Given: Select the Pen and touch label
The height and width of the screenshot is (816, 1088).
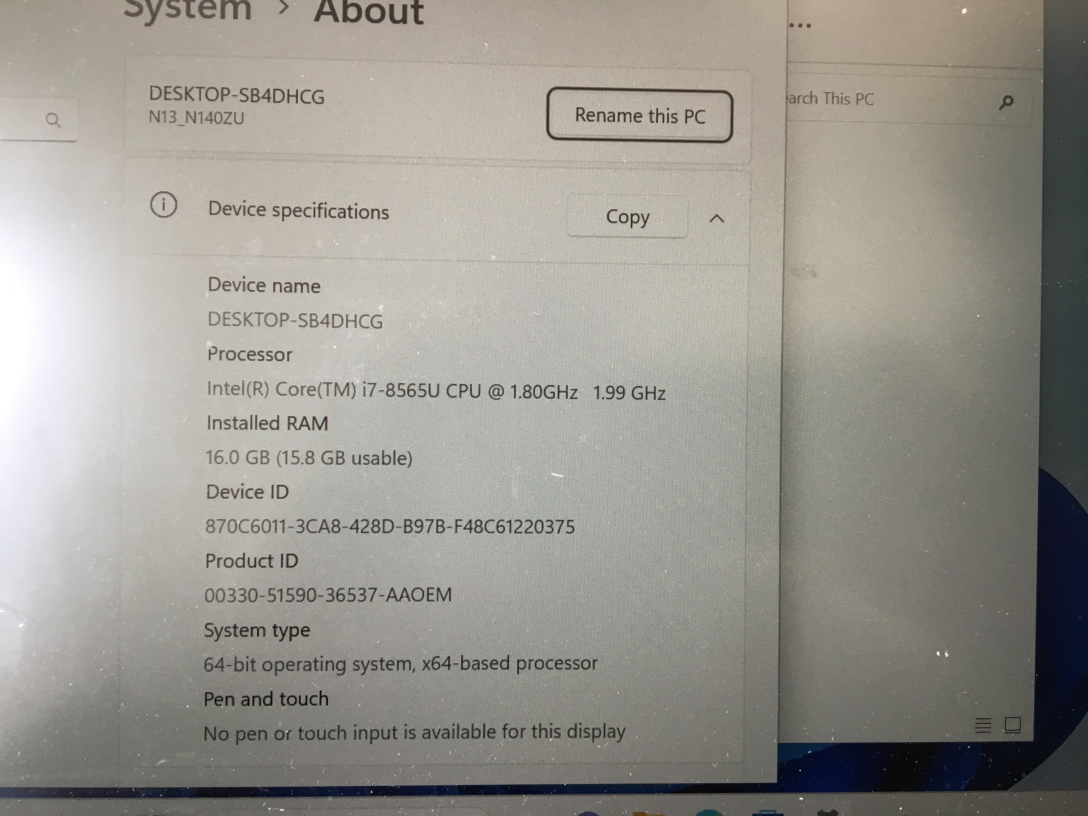Looking at the screenshot, I should click(266, 699).
